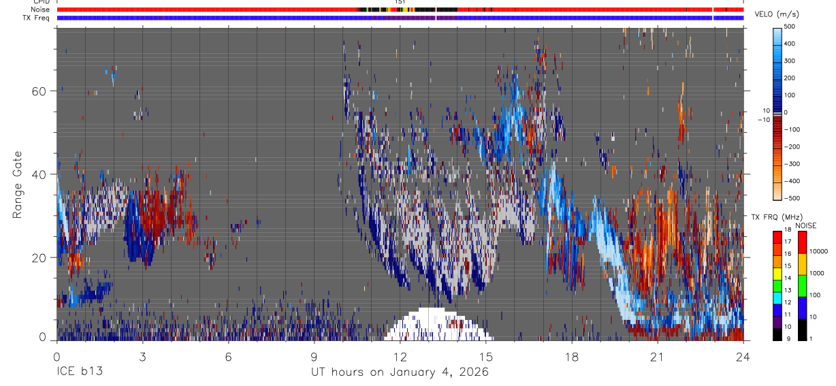Click x-axis tick label 18
Viewport: 836px width, 386px height.
tap(572, 356)
